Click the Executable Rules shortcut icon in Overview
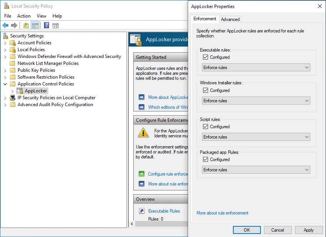Image resolution: width=326 pixels, height=237 pixels. click(142, 211)
